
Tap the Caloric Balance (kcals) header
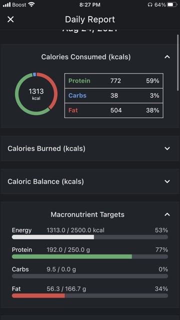(x=45, y=181)
